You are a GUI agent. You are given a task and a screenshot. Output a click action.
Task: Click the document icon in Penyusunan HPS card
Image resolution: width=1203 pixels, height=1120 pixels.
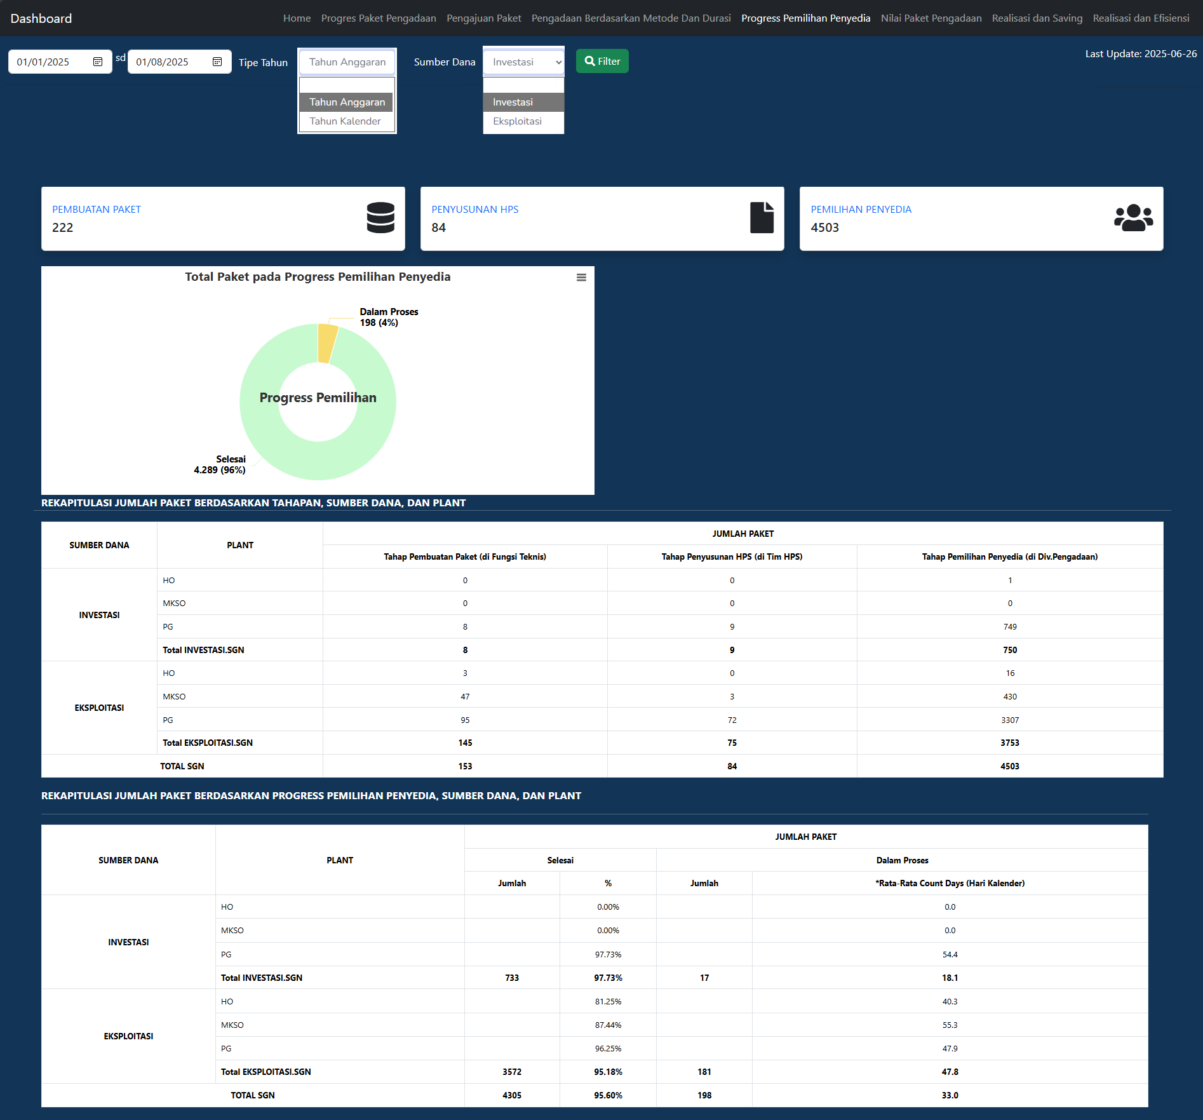point(762,218)
